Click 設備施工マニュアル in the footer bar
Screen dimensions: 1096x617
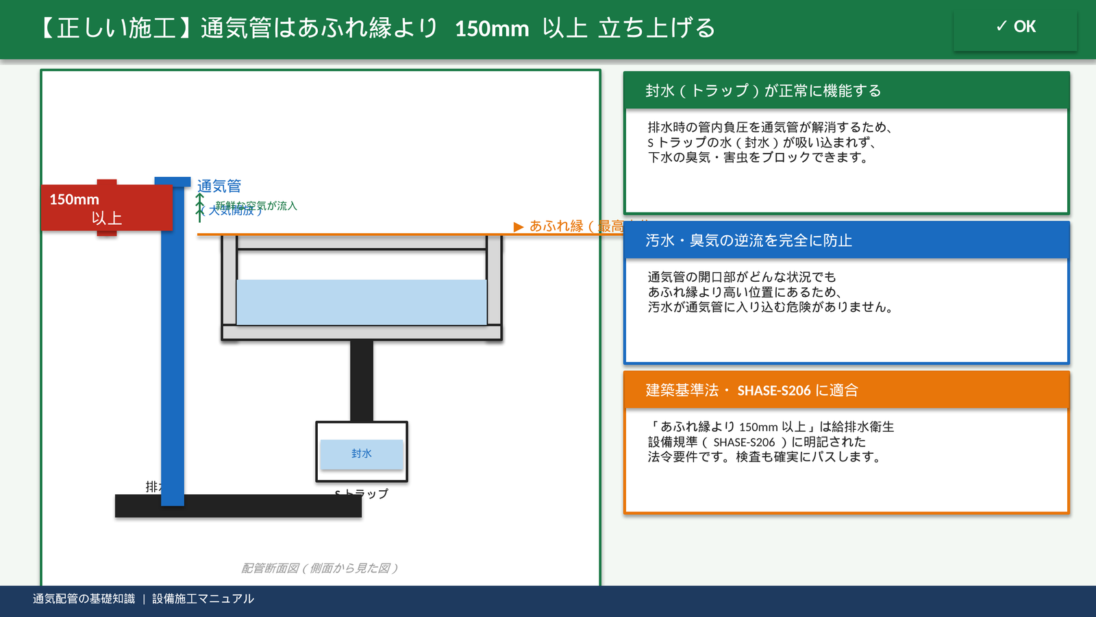coord(203,599)
